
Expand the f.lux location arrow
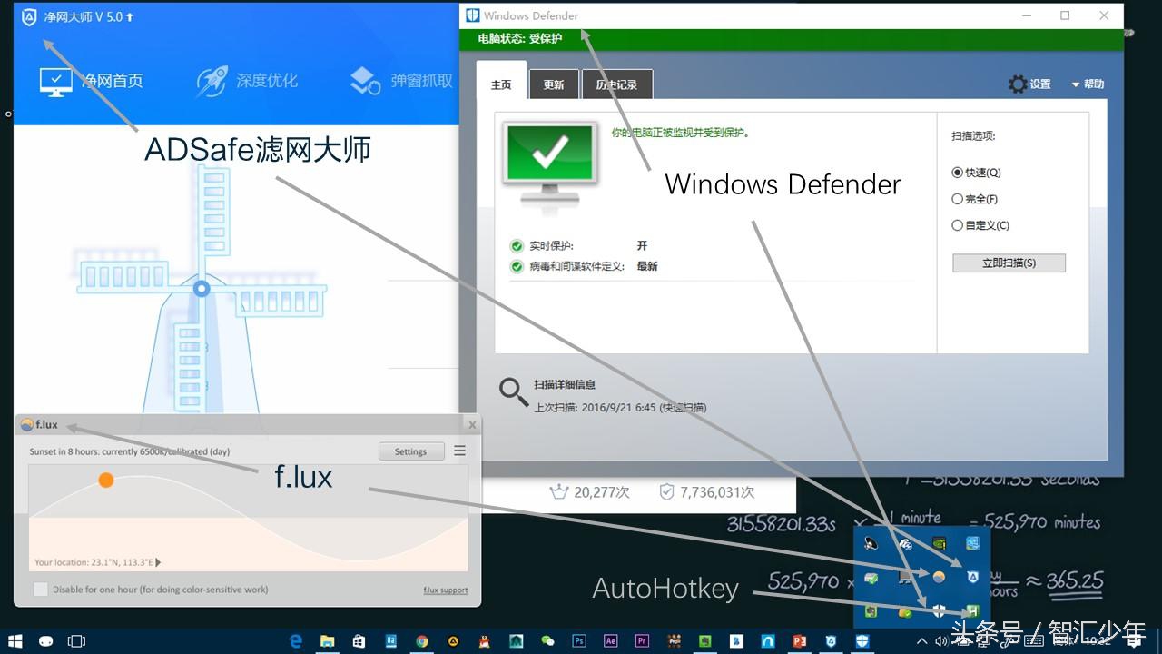click(159, 563)
